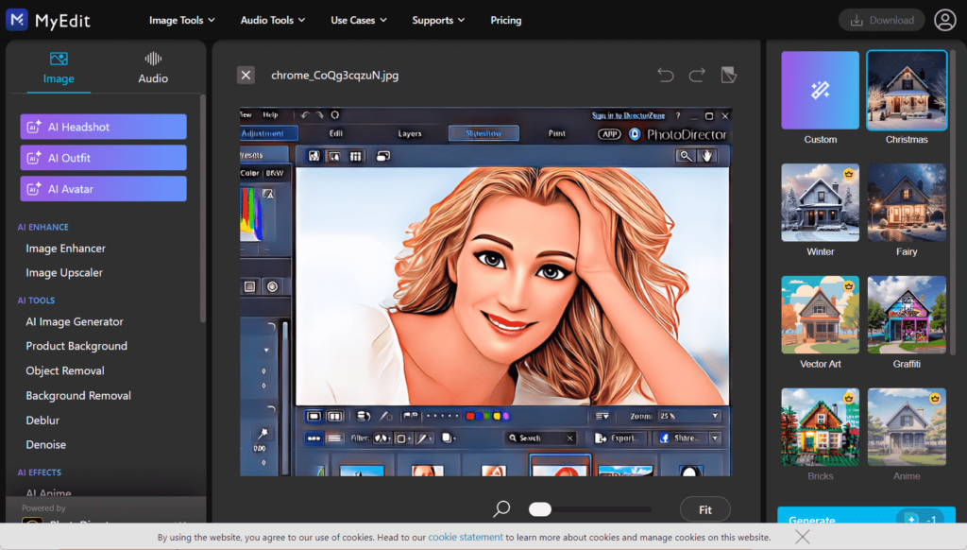Click the AI Avatar button
This screenshot has height=550, width=967.
[103, 189]
